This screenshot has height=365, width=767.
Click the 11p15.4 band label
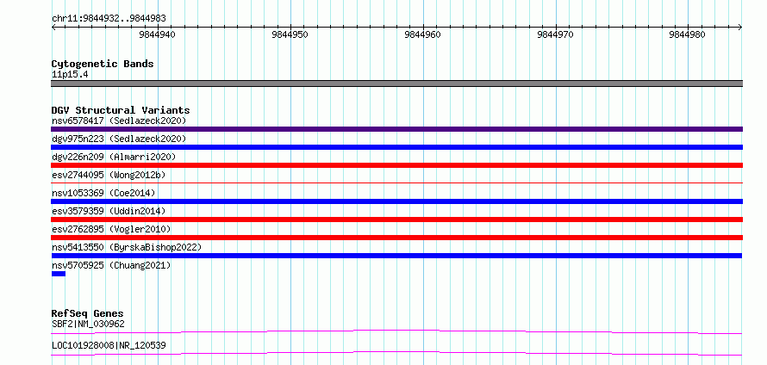point(70,75)
